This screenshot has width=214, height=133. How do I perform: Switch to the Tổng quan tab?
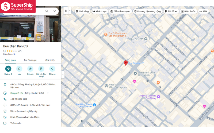10,60
